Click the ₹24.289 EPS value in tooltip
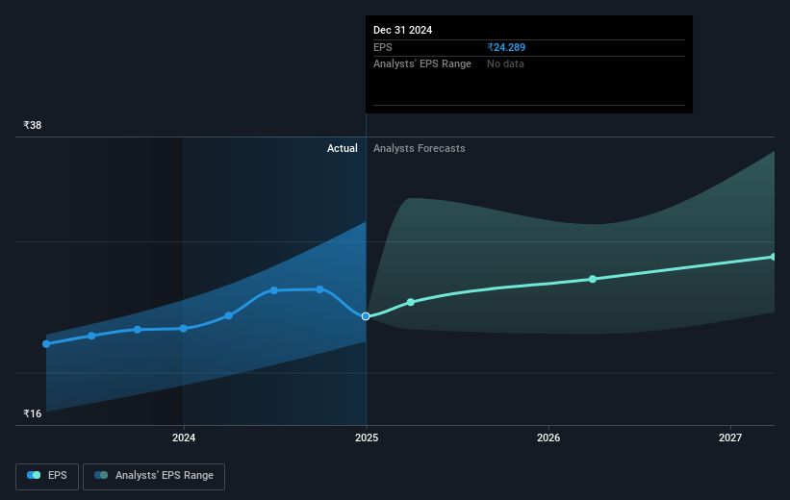The height and width of the screenshot is (500, 790). tap(506, 47)
